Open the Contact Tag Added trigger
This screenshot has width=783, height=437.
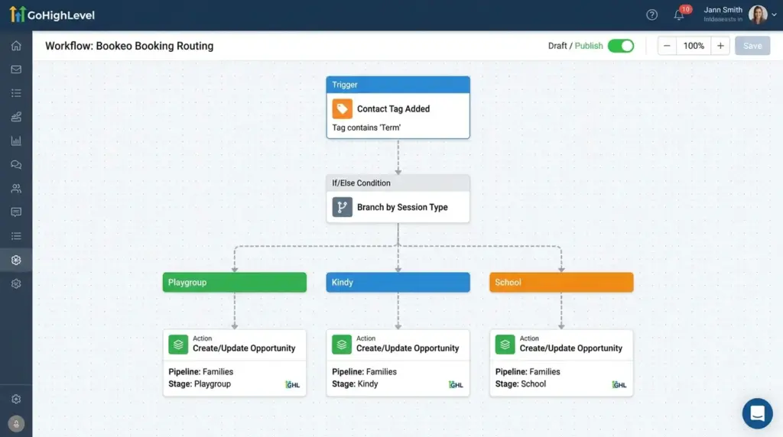(393, 108)
